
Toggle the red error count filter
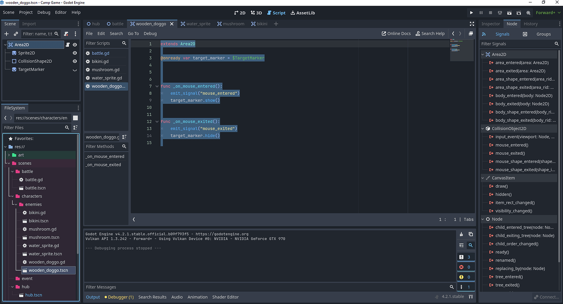point(466,267)
